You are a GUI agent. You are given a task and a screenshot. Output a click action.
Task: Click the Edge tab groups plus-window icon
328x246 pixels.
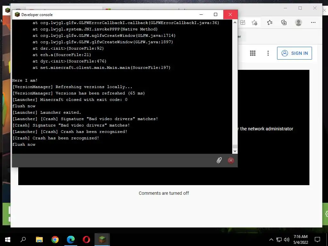pos(243,22)
